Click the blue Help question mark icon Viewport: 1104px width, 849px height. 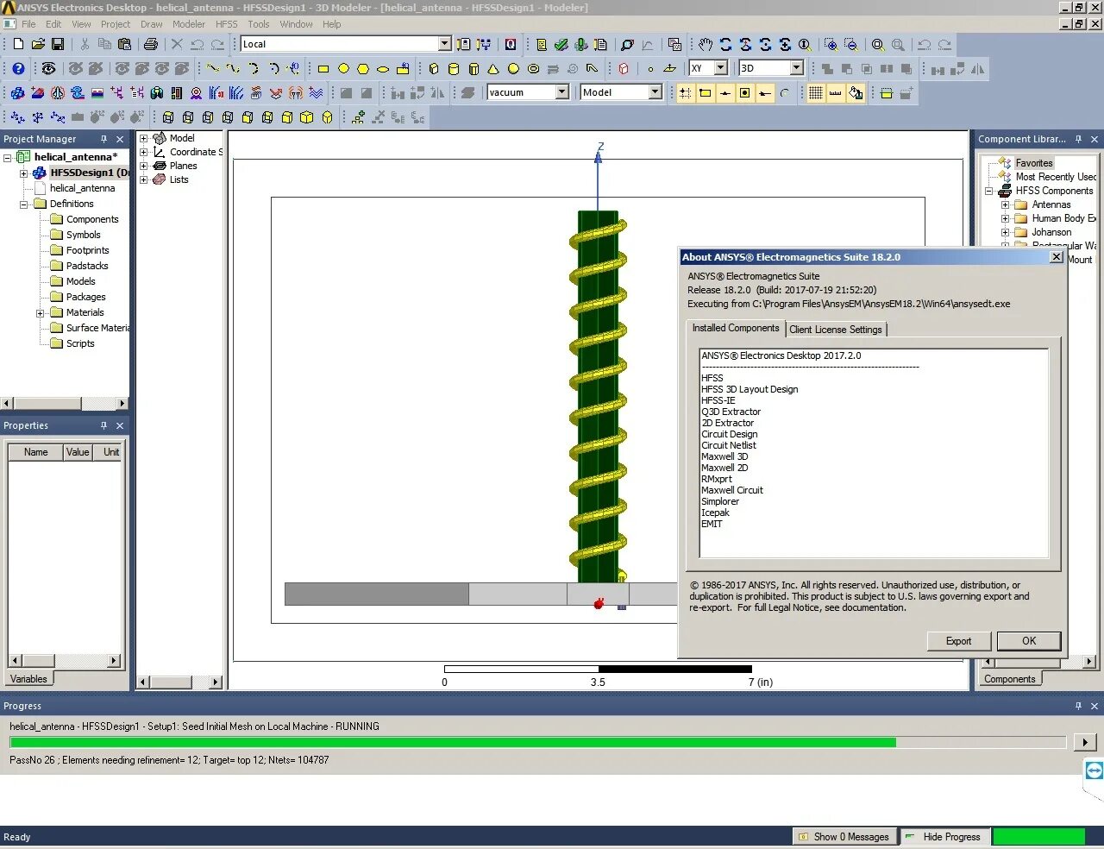[x=18, y=68]
